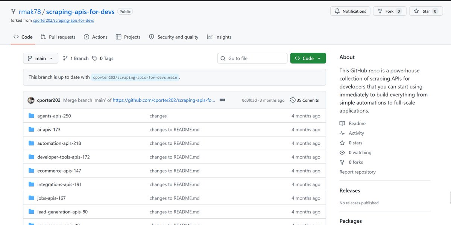Click the Public visibility badge
451x225 pixels.
(125, 12)
